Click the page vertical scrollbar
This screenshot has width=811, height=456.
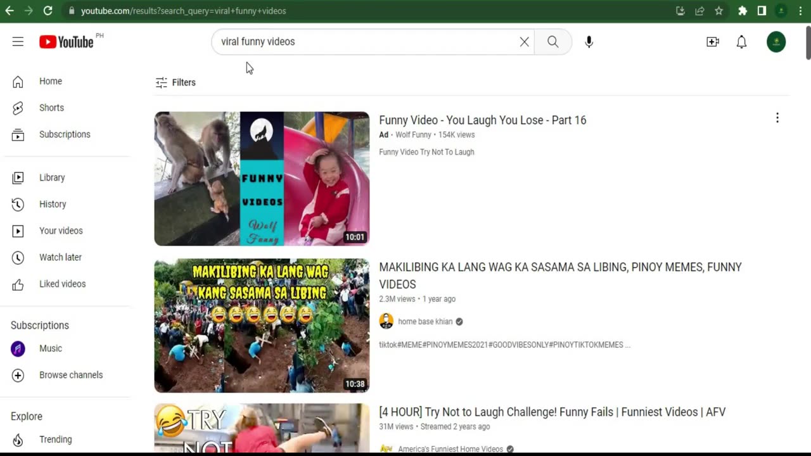808,44
